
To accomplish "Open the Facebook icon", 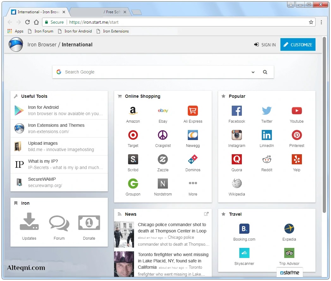I will 237,111.
